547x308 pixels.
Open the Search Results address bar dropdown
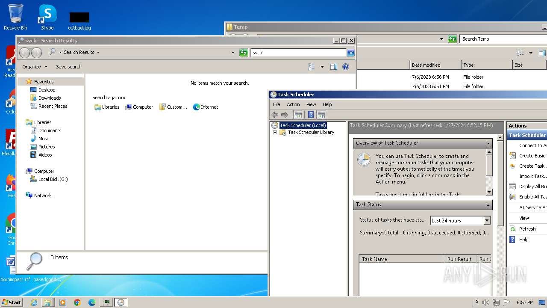[233, 53]
